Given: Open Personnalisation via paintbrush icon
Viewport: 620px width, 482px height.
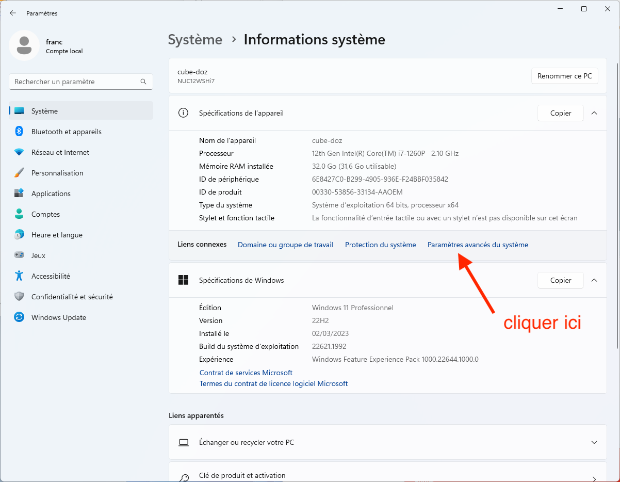Looking at the screenshot, I should coord(19,173).
